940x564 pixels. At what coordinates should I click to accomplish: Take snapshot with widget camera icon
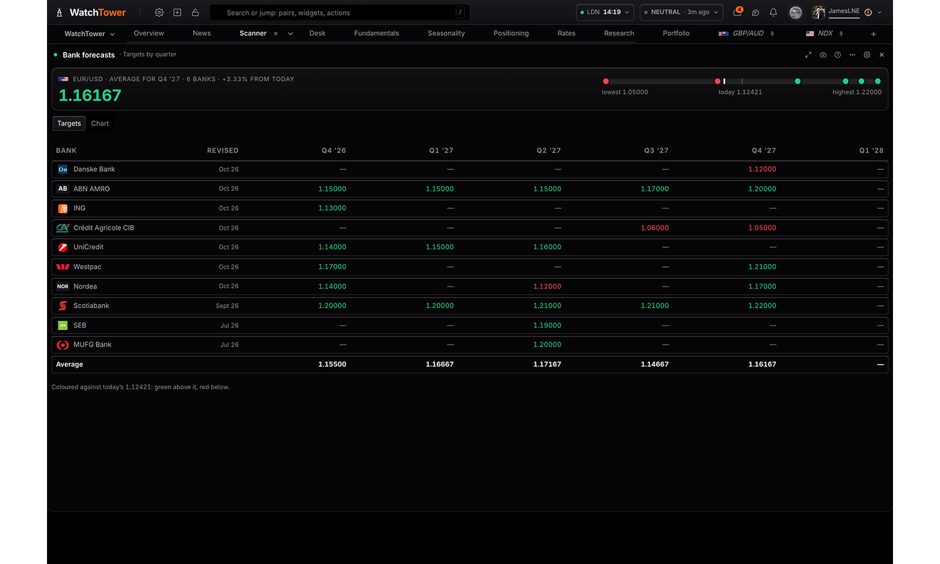823,55
